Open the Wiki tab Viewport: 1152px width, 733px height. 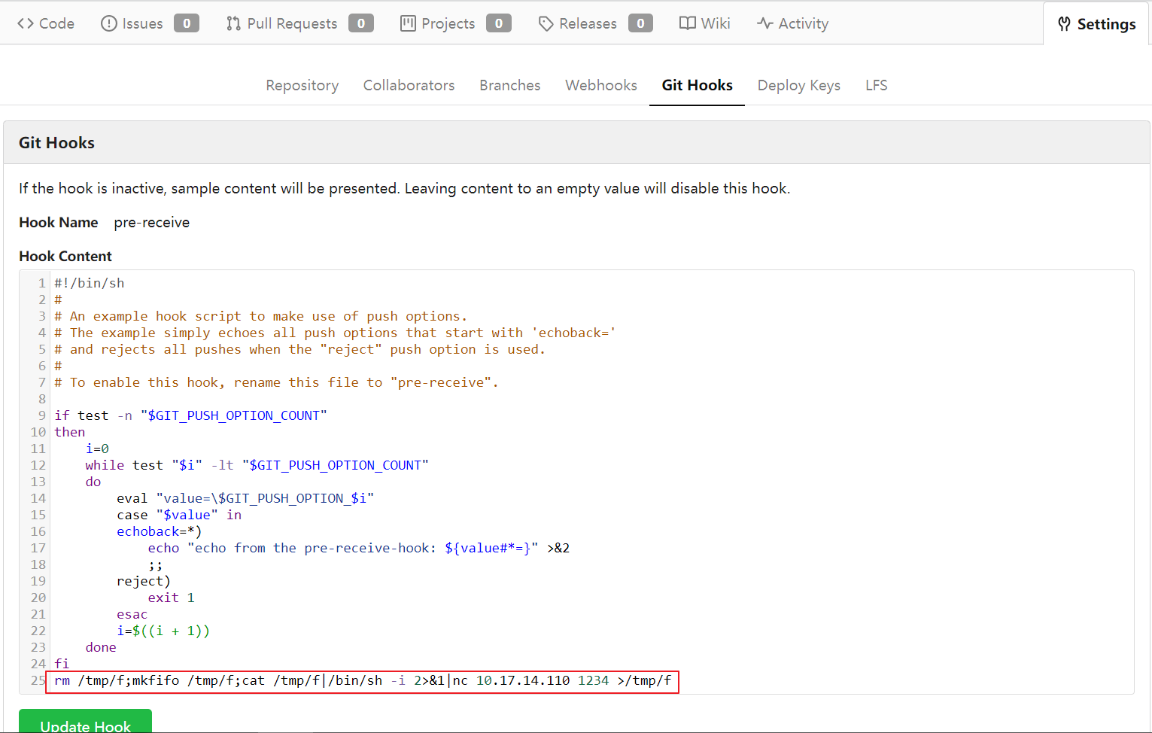point(704,23)
